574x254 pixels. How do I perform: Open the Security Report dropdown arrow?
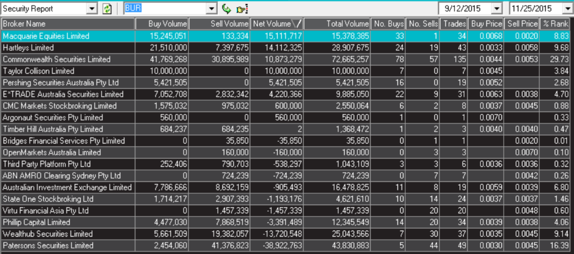pyautogui.click(x=92, y=8)
